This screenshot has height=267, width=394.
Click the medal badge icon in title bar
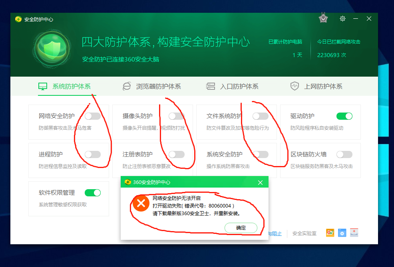coord(323,18)
